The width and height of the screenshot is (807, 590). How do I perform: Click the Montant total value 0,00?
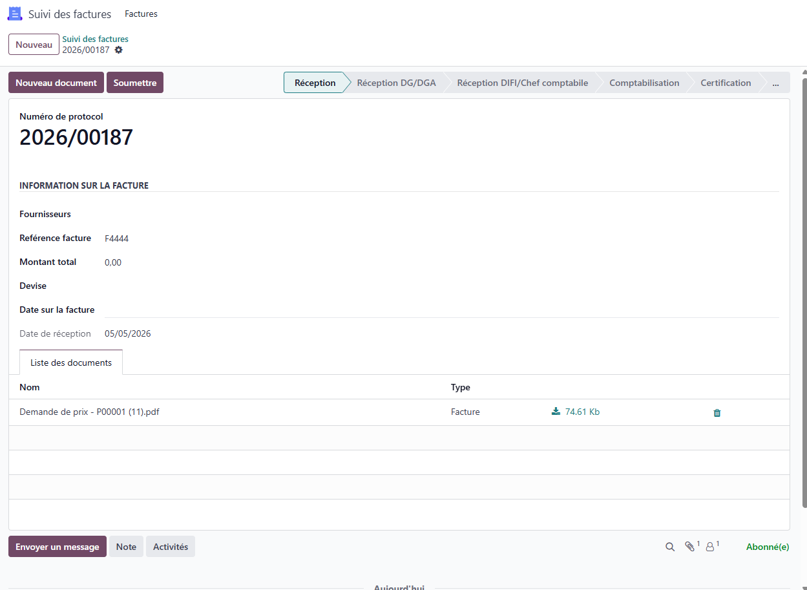pyautogui.click(x=113, y=262)
